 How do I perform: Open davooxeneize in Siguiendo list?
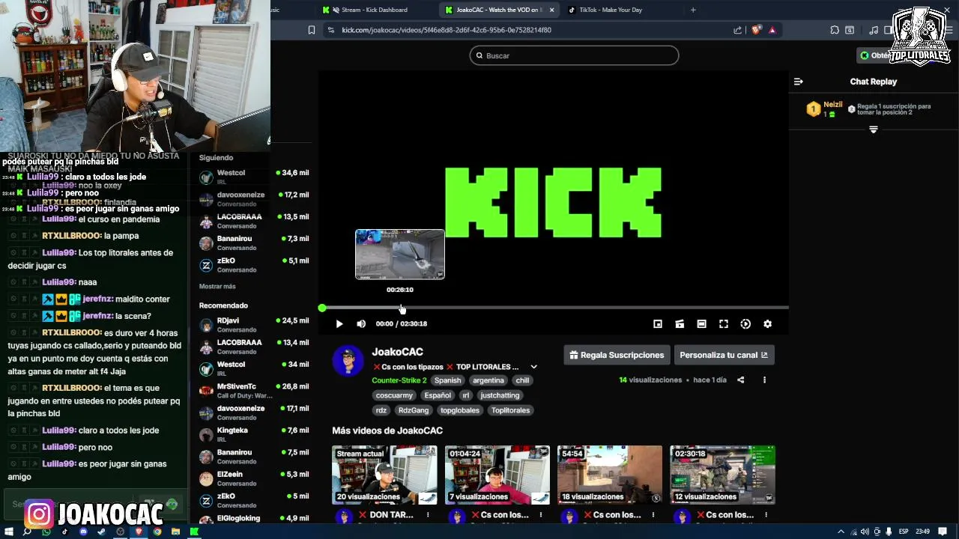point(253,198)
